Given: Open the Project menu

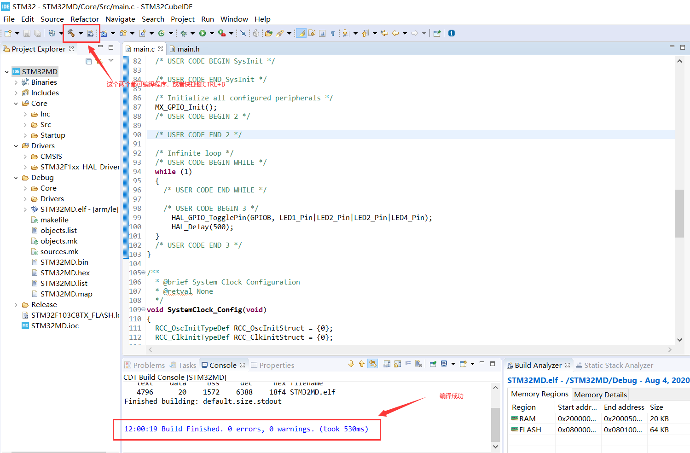Looking at the screenshot, I should 183,19.
